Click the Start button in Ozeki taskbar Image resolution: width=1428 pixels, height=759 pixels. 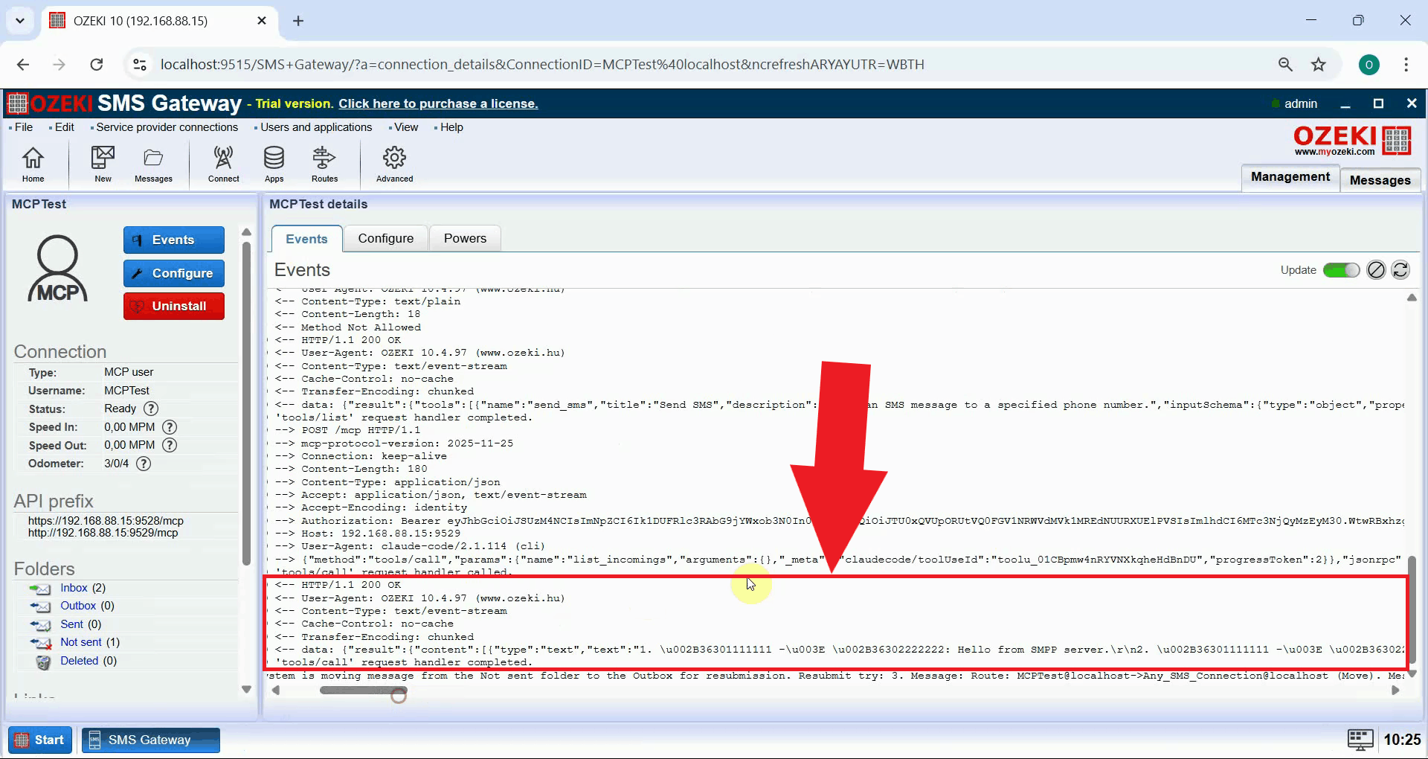[x=40, y=740]
